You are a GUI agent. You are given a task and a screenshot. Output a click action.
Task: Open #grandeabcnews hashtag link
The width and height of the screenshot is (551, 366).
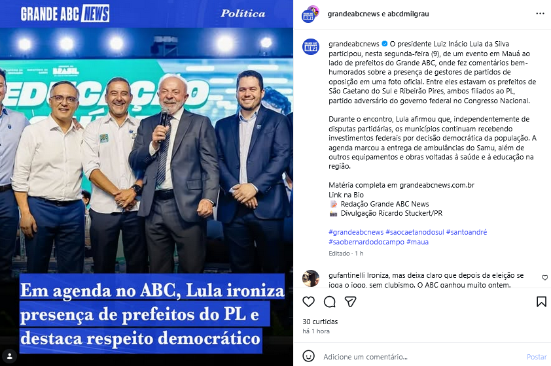coord(356,232)
